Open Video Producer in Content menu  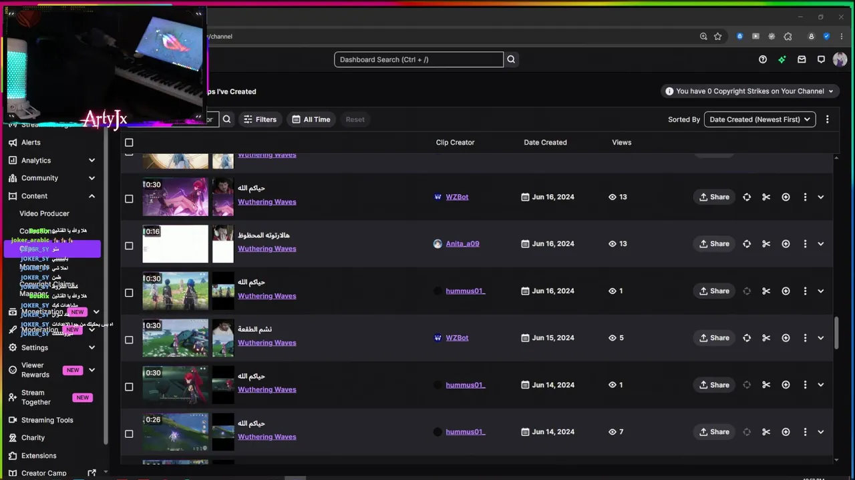click(x=44, y=214)
